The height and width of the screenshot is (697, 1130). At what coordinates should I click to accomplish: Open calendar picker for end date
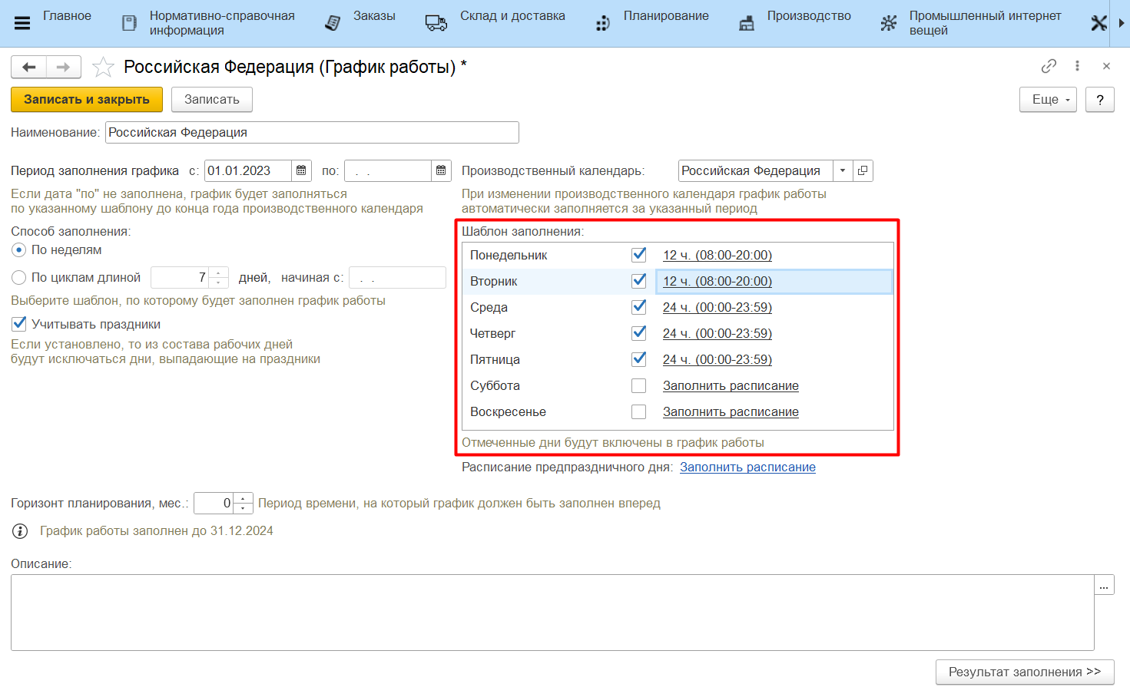(441, 170)
